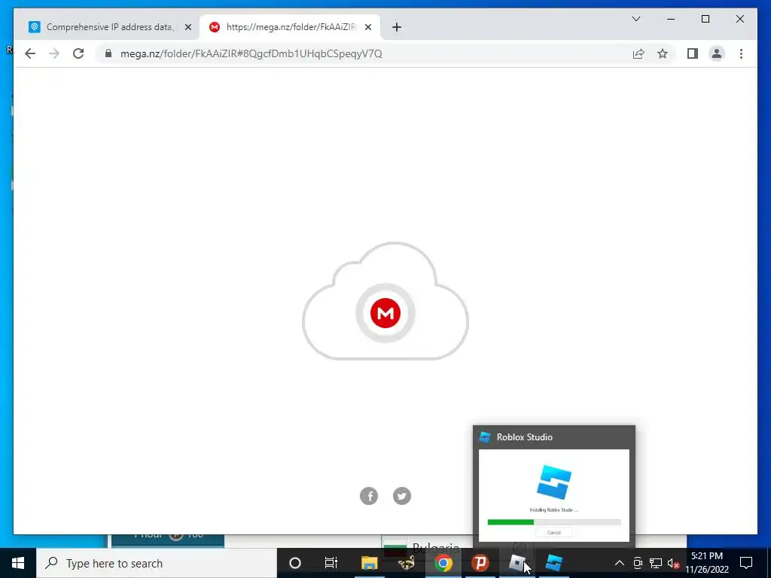This screenshot has height=578, width=771.
Task: Open the red P app on the taskbar
Action: pyautogui.click(x=480, y=563)
